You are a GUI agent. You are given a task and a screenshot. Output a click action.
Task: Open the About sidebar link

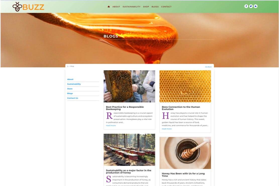[70, 79]
